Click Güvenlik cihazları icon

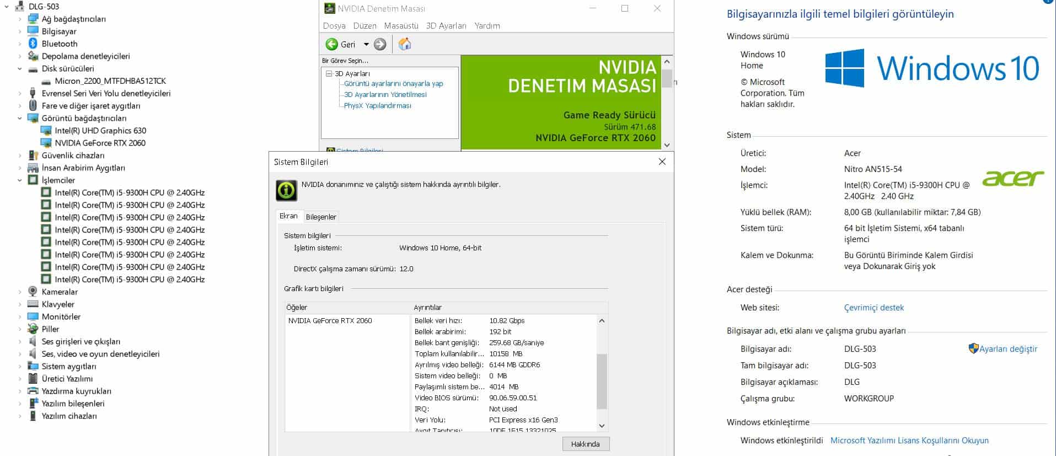(33, 155)
